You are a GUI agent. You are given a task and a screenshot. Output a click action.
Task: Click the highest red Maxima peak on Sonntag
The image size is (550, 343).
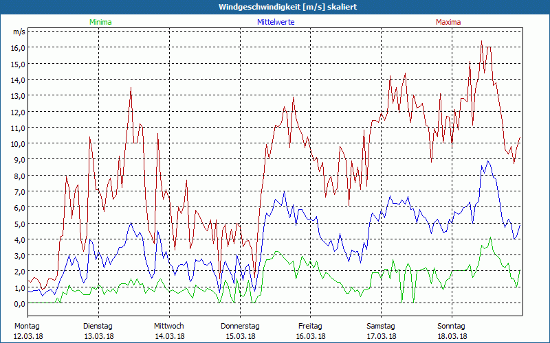coord(481,42)
